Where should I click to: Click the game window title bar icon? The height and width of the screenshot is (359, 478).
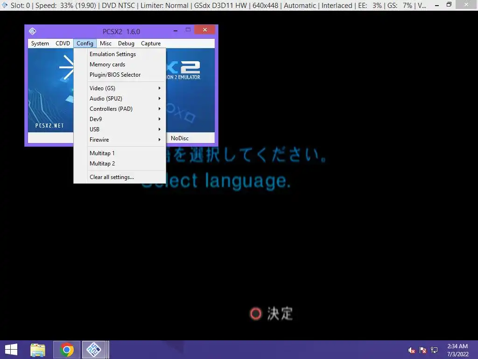pyautogui.click(x=4, y=5)
